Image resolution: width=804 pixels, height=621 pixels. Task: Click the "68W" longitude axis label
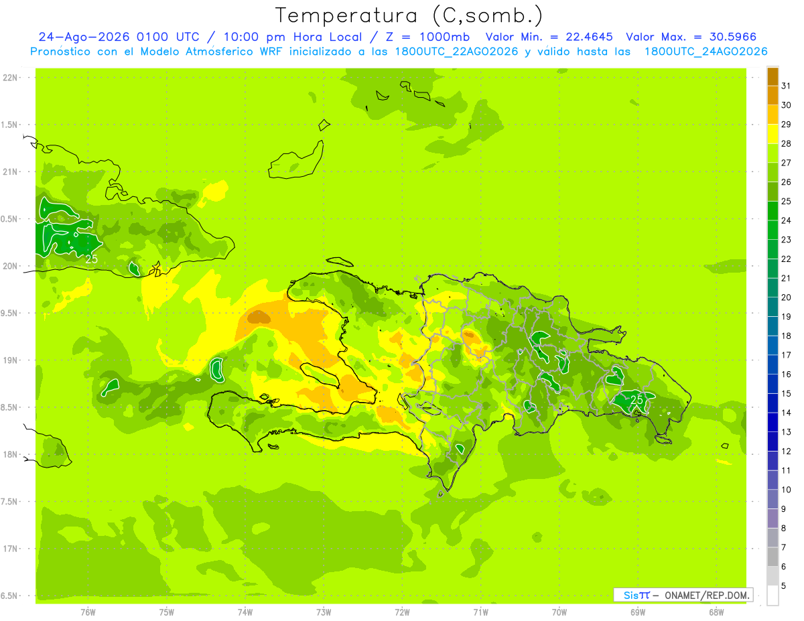pos(716,612)
